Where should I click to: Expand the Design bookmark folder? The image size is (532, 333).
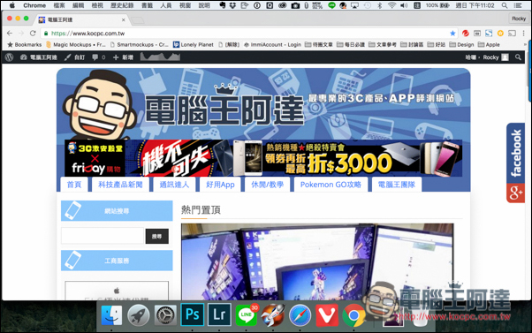(461, 44)
